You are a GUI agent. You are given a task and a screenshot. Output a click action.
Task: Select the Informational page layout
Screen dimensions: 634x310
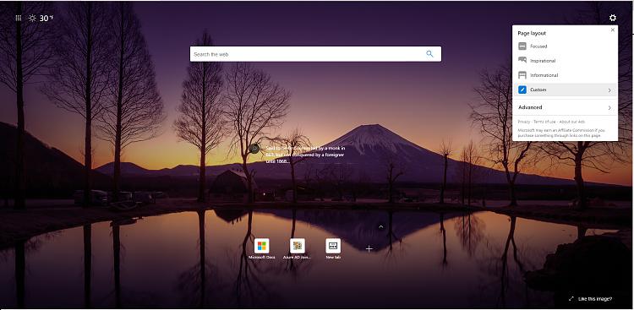[x=565, y=75]
